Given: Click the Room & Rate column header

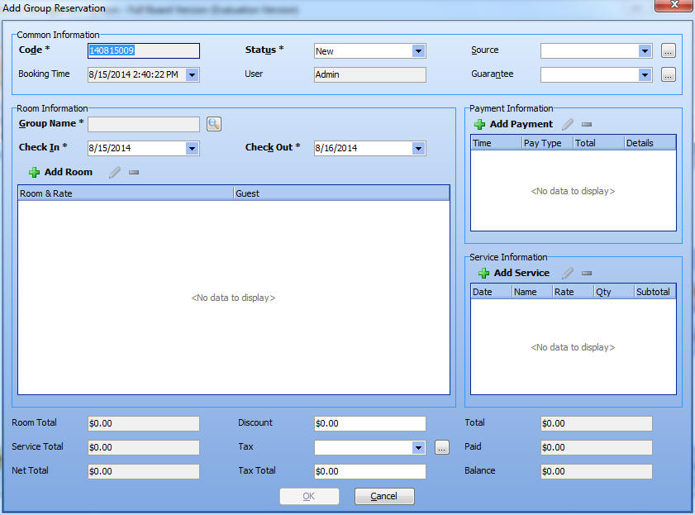Looking at the screenshot, I should click(126, 193).
